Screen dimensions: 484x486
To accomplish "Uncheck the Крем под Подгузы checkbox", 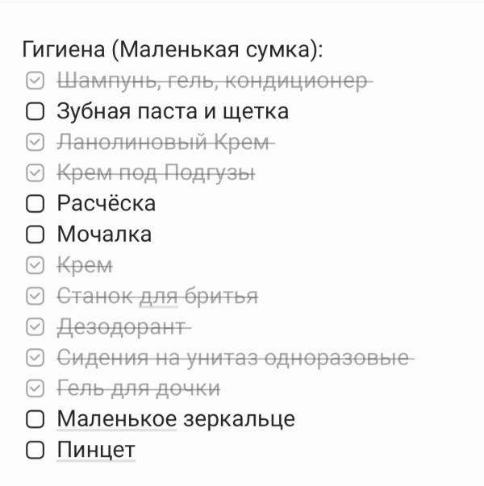I will pos(35,173).
